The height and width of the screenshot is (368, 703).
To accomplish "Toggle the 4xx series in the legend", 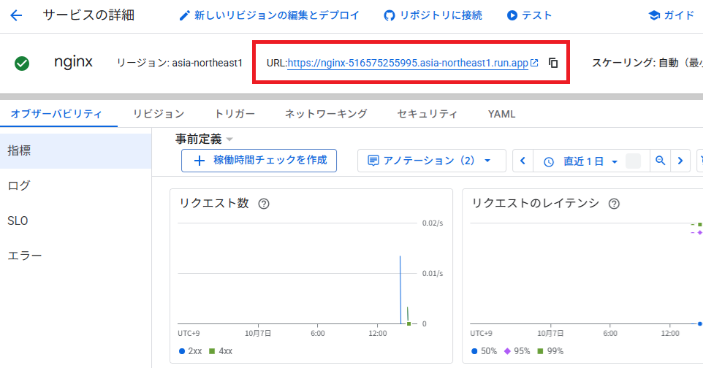I will [x=220, y=351].
